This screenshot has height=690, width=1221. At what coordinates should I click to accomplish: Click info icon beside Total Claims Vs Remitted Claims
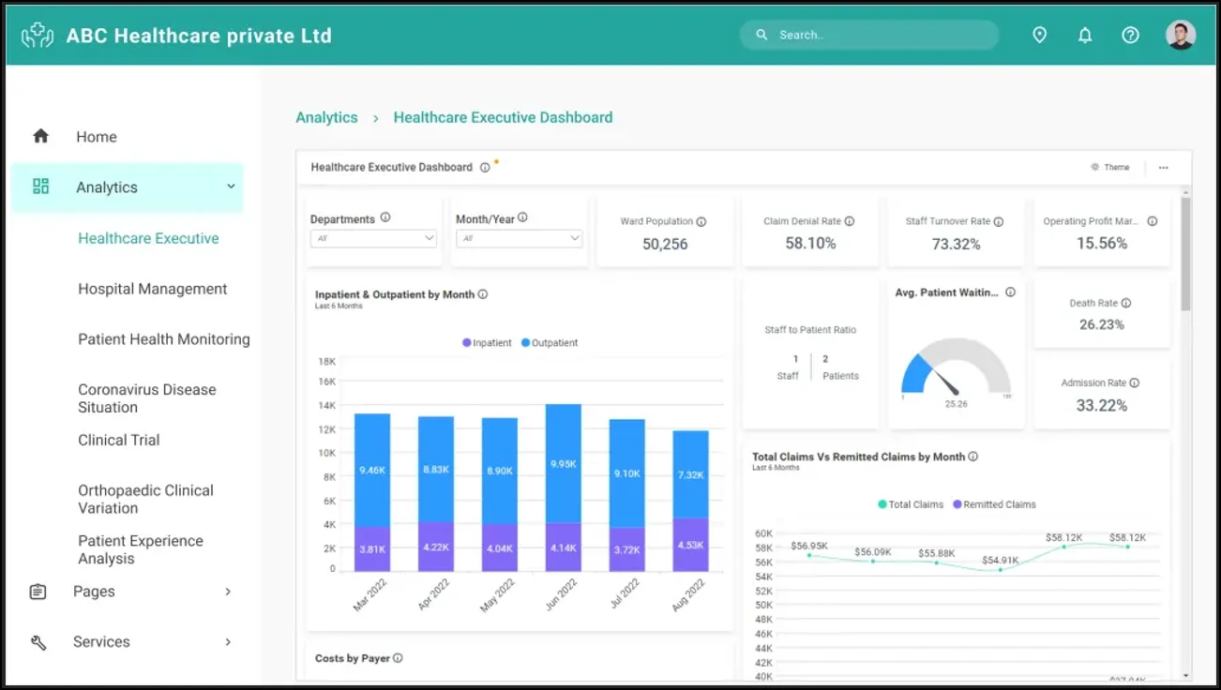point(973,457)
